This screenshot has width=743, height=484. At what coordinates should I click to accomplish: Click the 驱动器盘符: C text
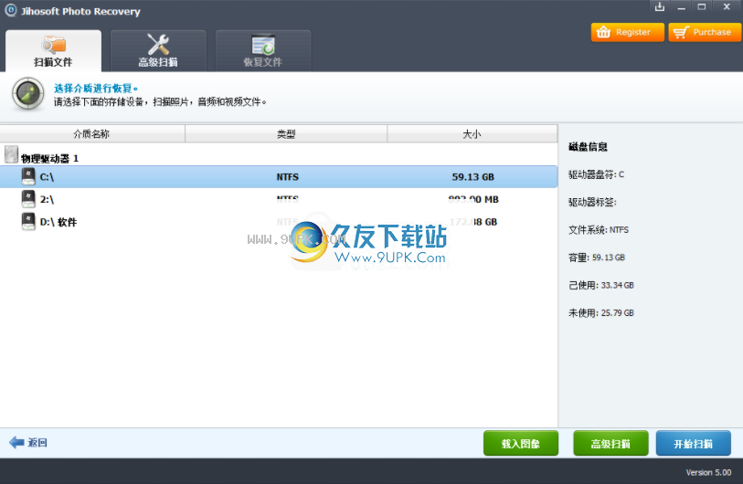596,174
